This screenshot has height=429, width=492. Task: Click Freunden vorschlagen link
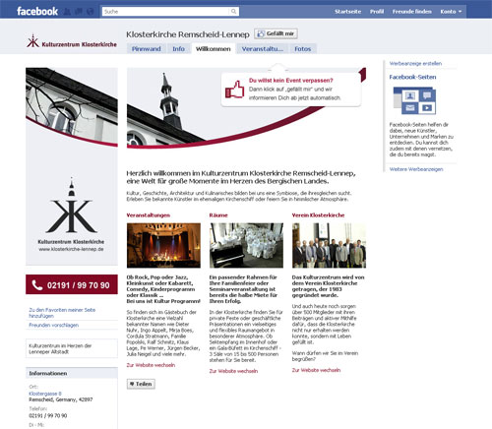(x=54, y=325)
